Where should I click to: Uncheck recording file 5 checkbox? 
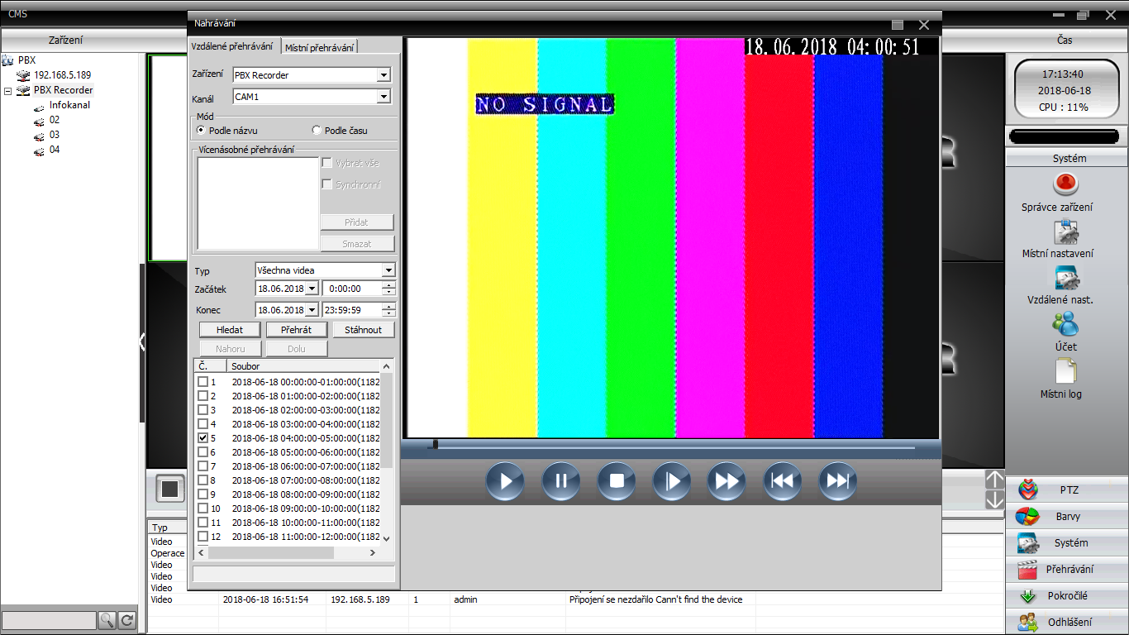(202, 438)
